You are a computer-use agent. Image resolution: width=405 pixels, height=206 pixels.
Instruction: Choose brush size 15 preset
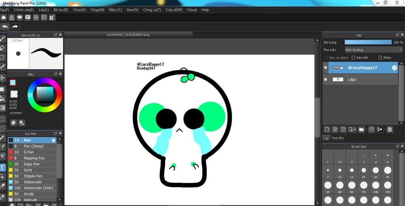(364, 172)
